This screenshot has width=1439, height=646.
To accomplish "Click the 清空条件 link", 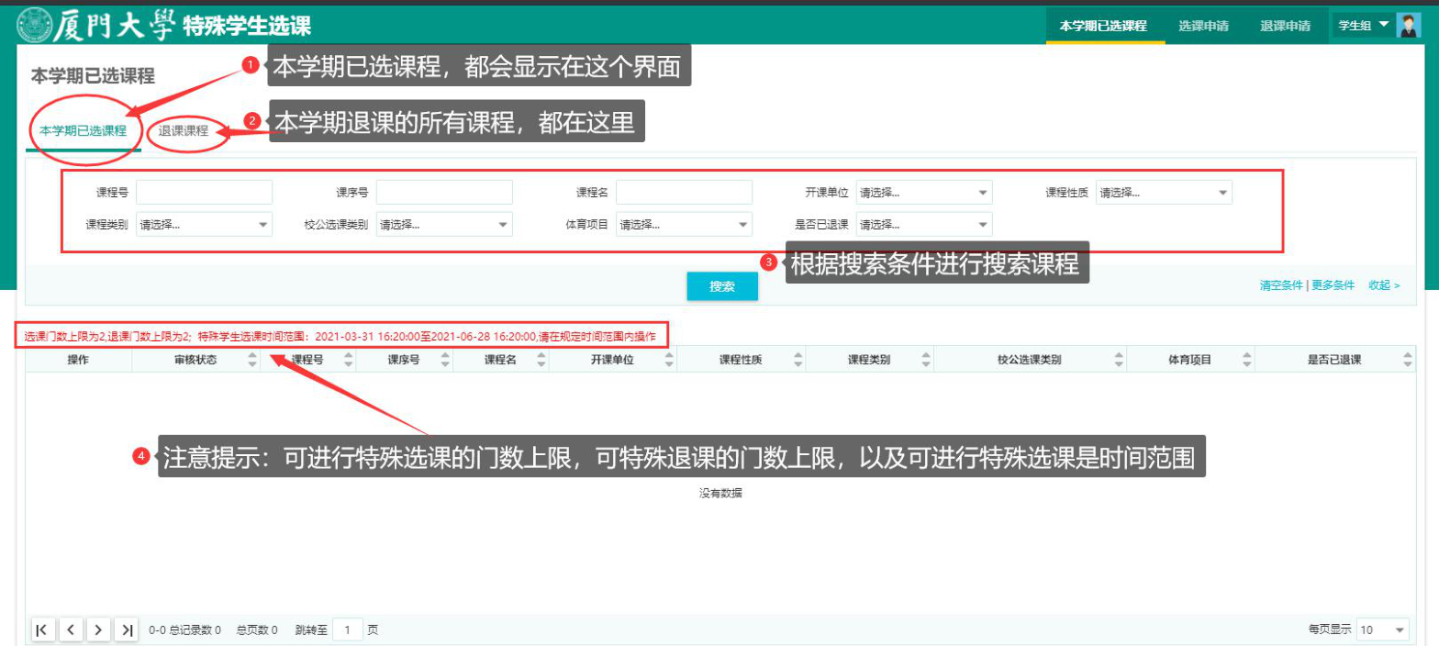I will click(1281, 285).
